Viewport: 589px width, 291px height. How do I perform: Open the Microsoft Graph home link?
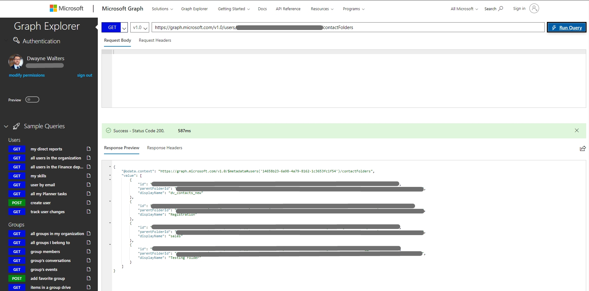[123, 9]
